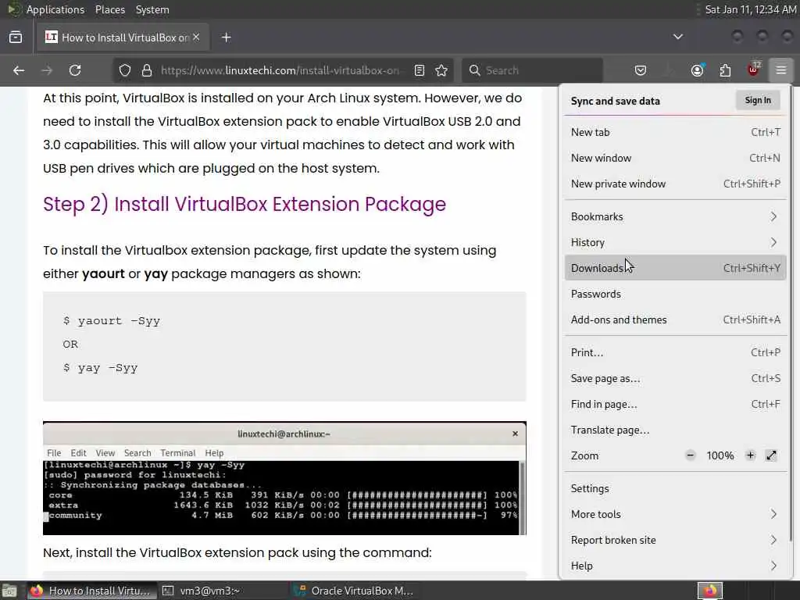
Task: Open the Pocket save icon
Action: click(641, 70)
